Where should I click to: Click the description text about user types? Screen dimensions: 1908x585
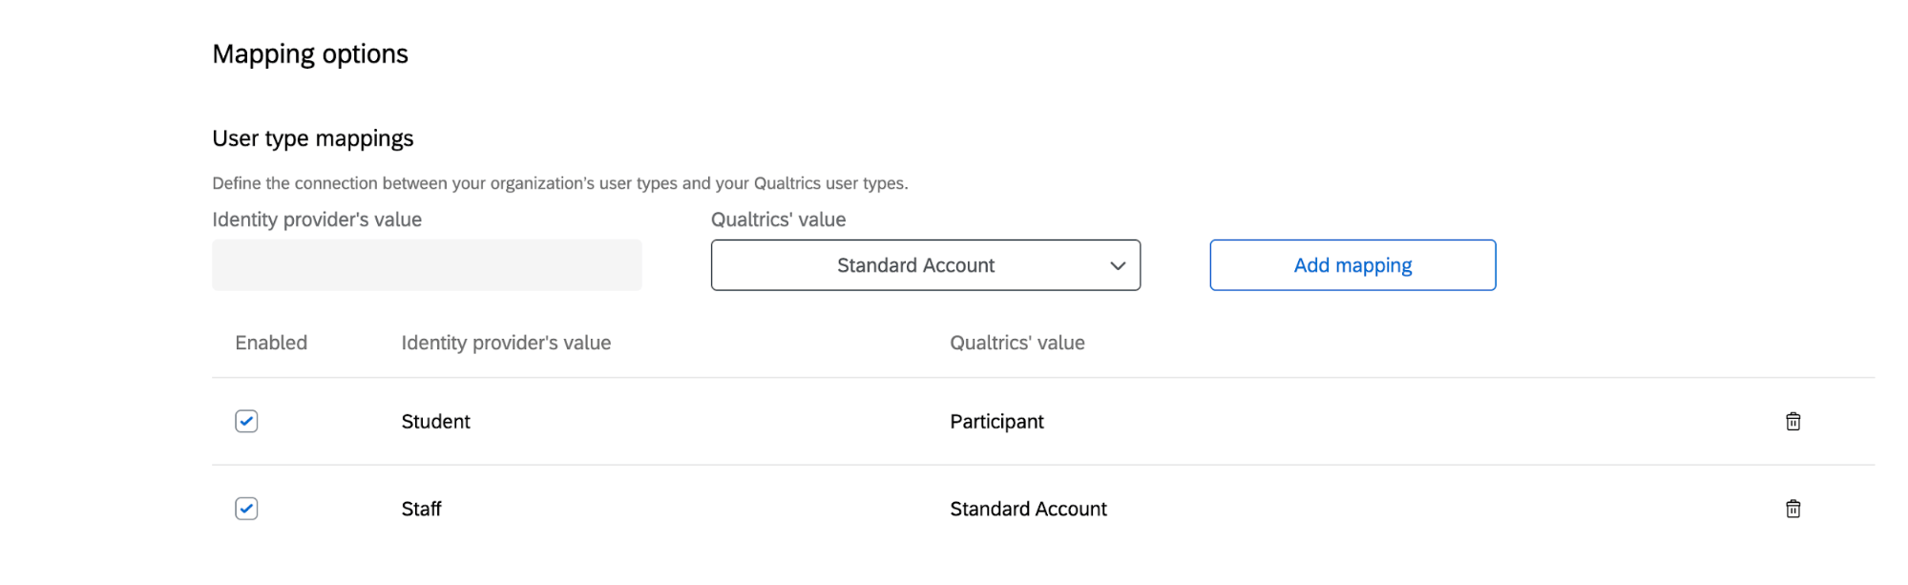(x=559, y=183)
